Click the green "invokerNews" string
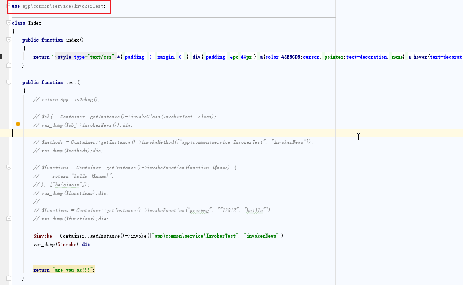The height and width of the screenshot is (285, 463). click(x=261, y=236)
